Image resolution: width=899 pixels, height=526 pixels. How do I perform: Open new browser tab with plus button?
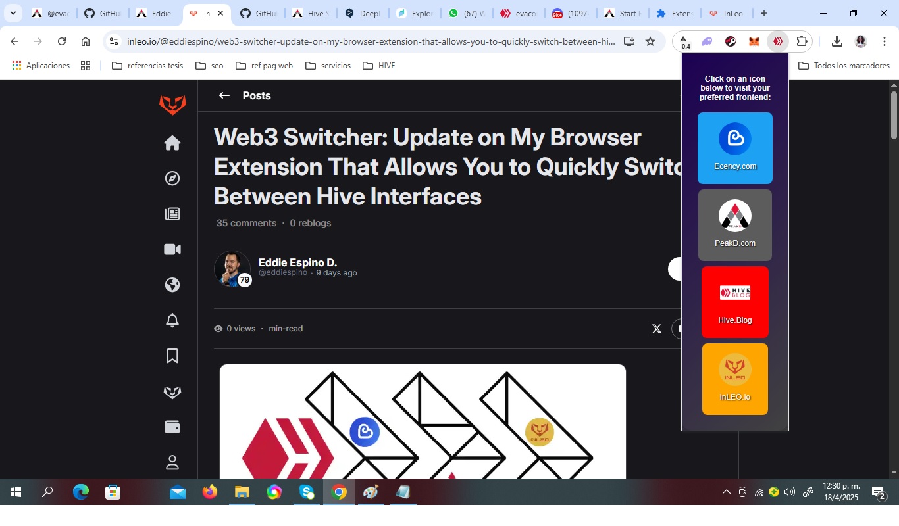[x=764, y=13]
